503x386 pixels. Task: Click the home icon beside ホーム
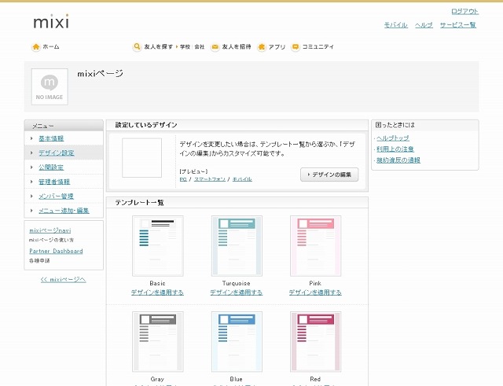36,47
